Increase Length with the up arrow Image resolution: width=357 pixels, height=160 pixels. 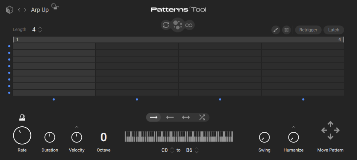click(x=40, y=28)
